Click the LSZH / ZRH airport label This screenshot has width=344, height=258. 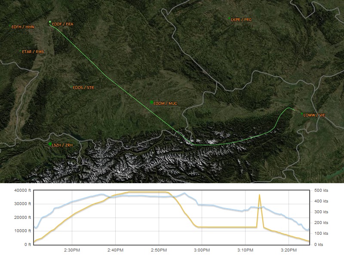tap(62, 145)
